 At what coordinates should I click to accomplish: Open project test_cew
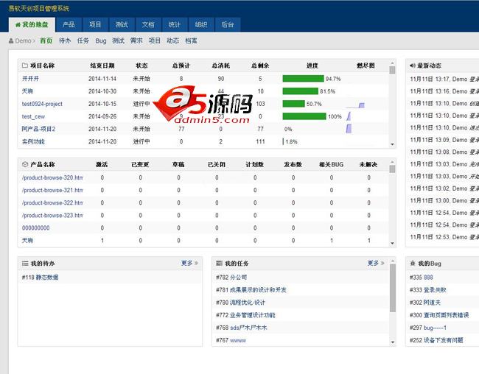(x=33, y=116)
